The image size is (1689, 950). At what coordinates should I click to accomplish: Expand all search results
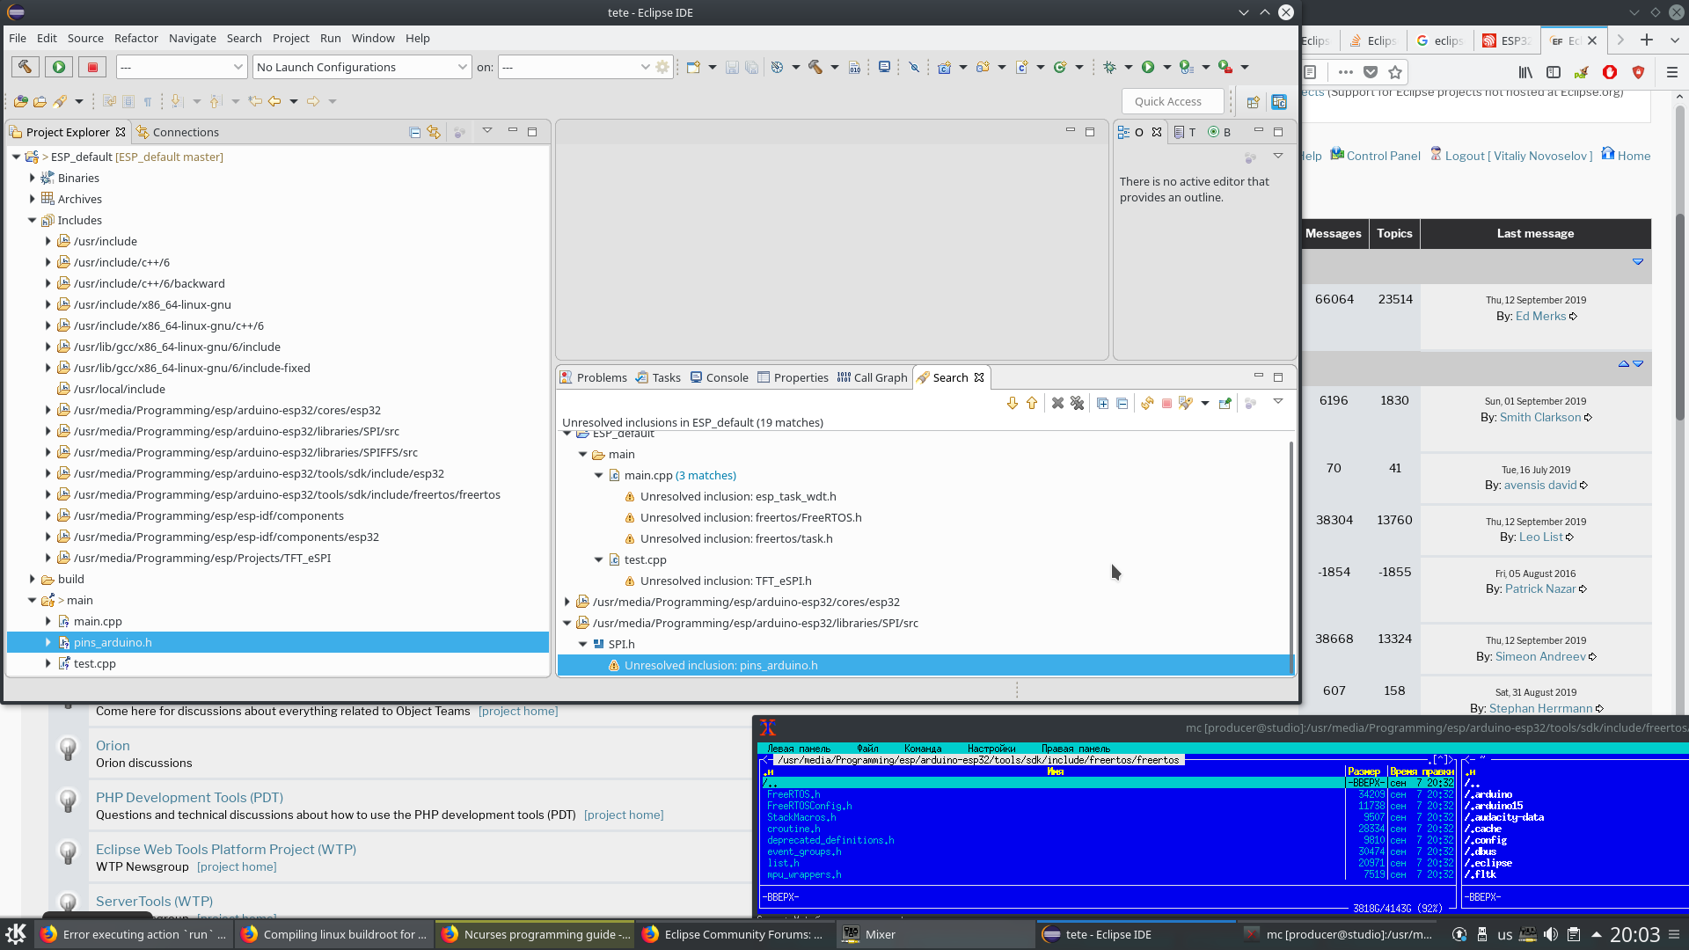(x=1102, y=403)
